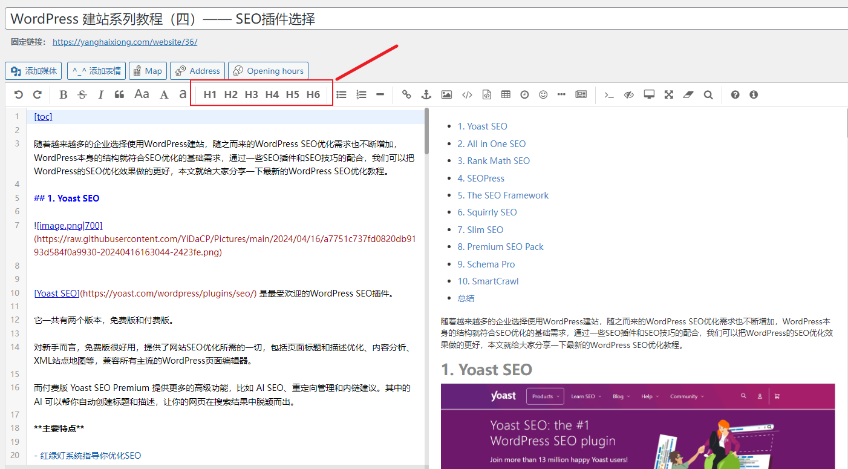848x469 pixels.
Task: Open the emoji picker
Action: click(543, 94)
